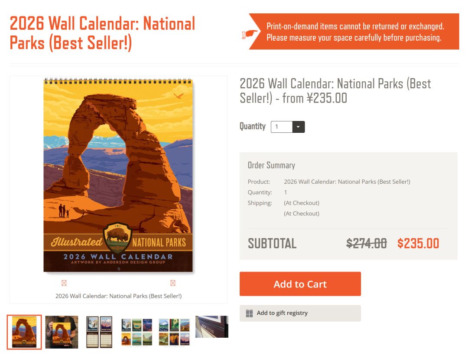Show the second six-poster grid thumbnail
468x355 pixels.
coord(174,332)
